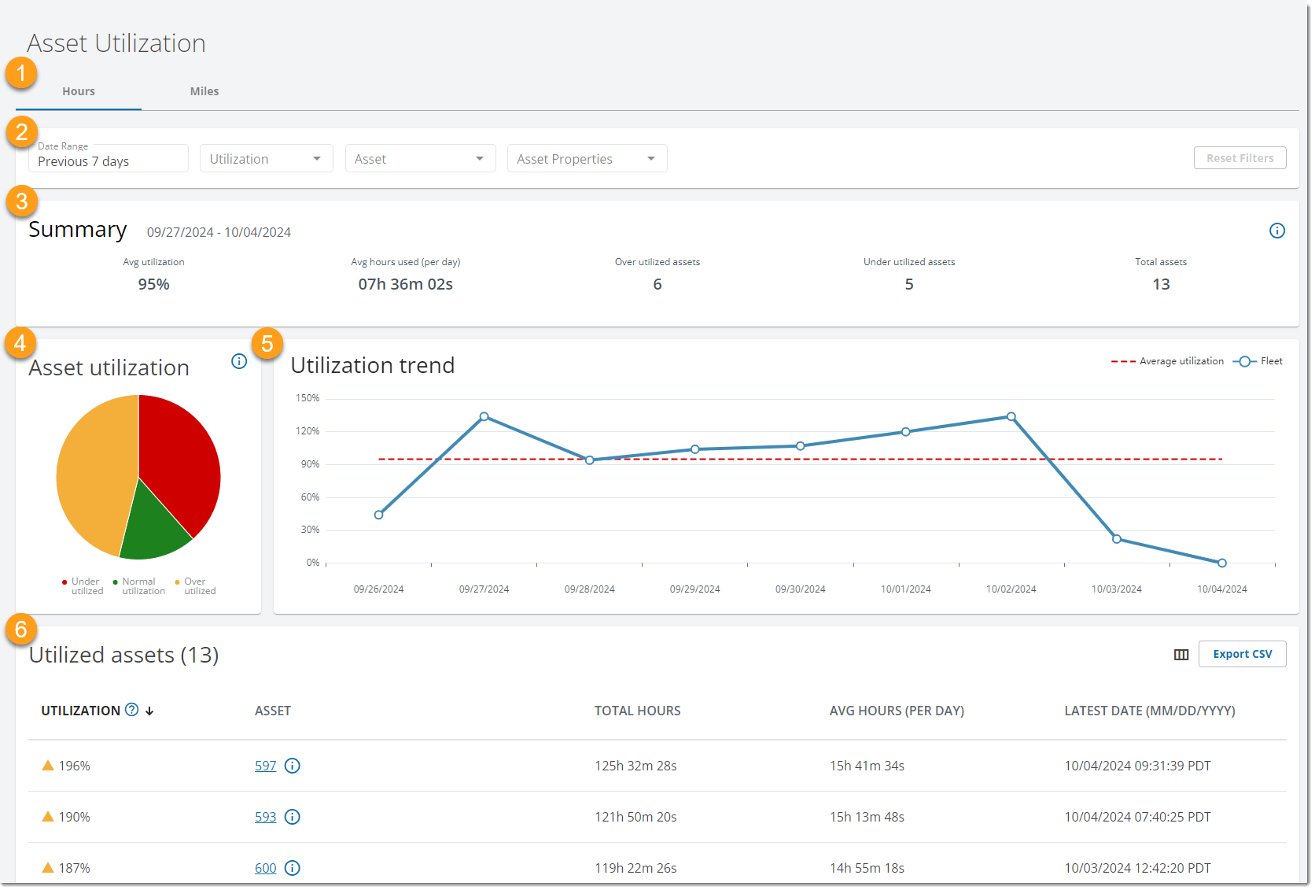The height and width of the screenshot is (890, 1315).
Task: Toggle Under utilized in the pie legend
Action: tap(83, 586)
